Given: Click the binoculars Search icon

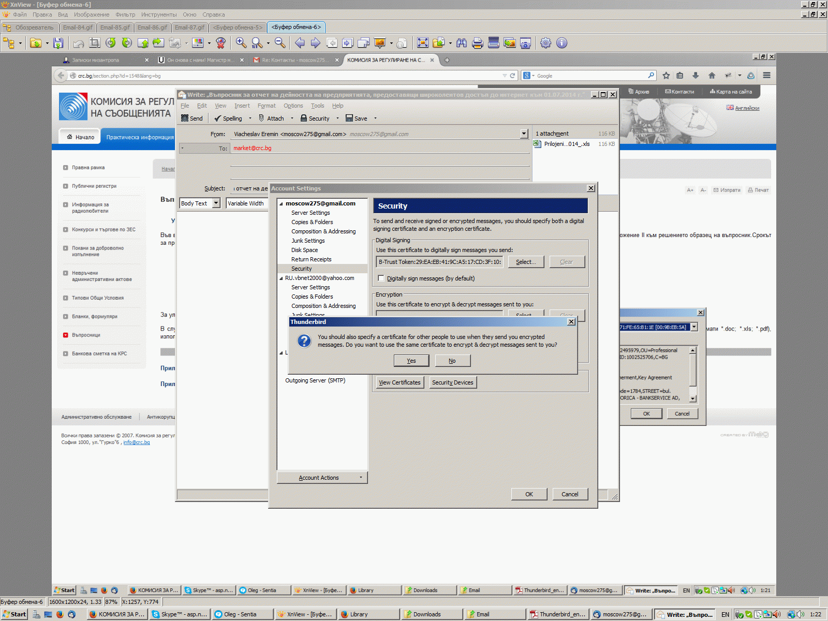Looking at the screenshot, I should pos(462,43).
